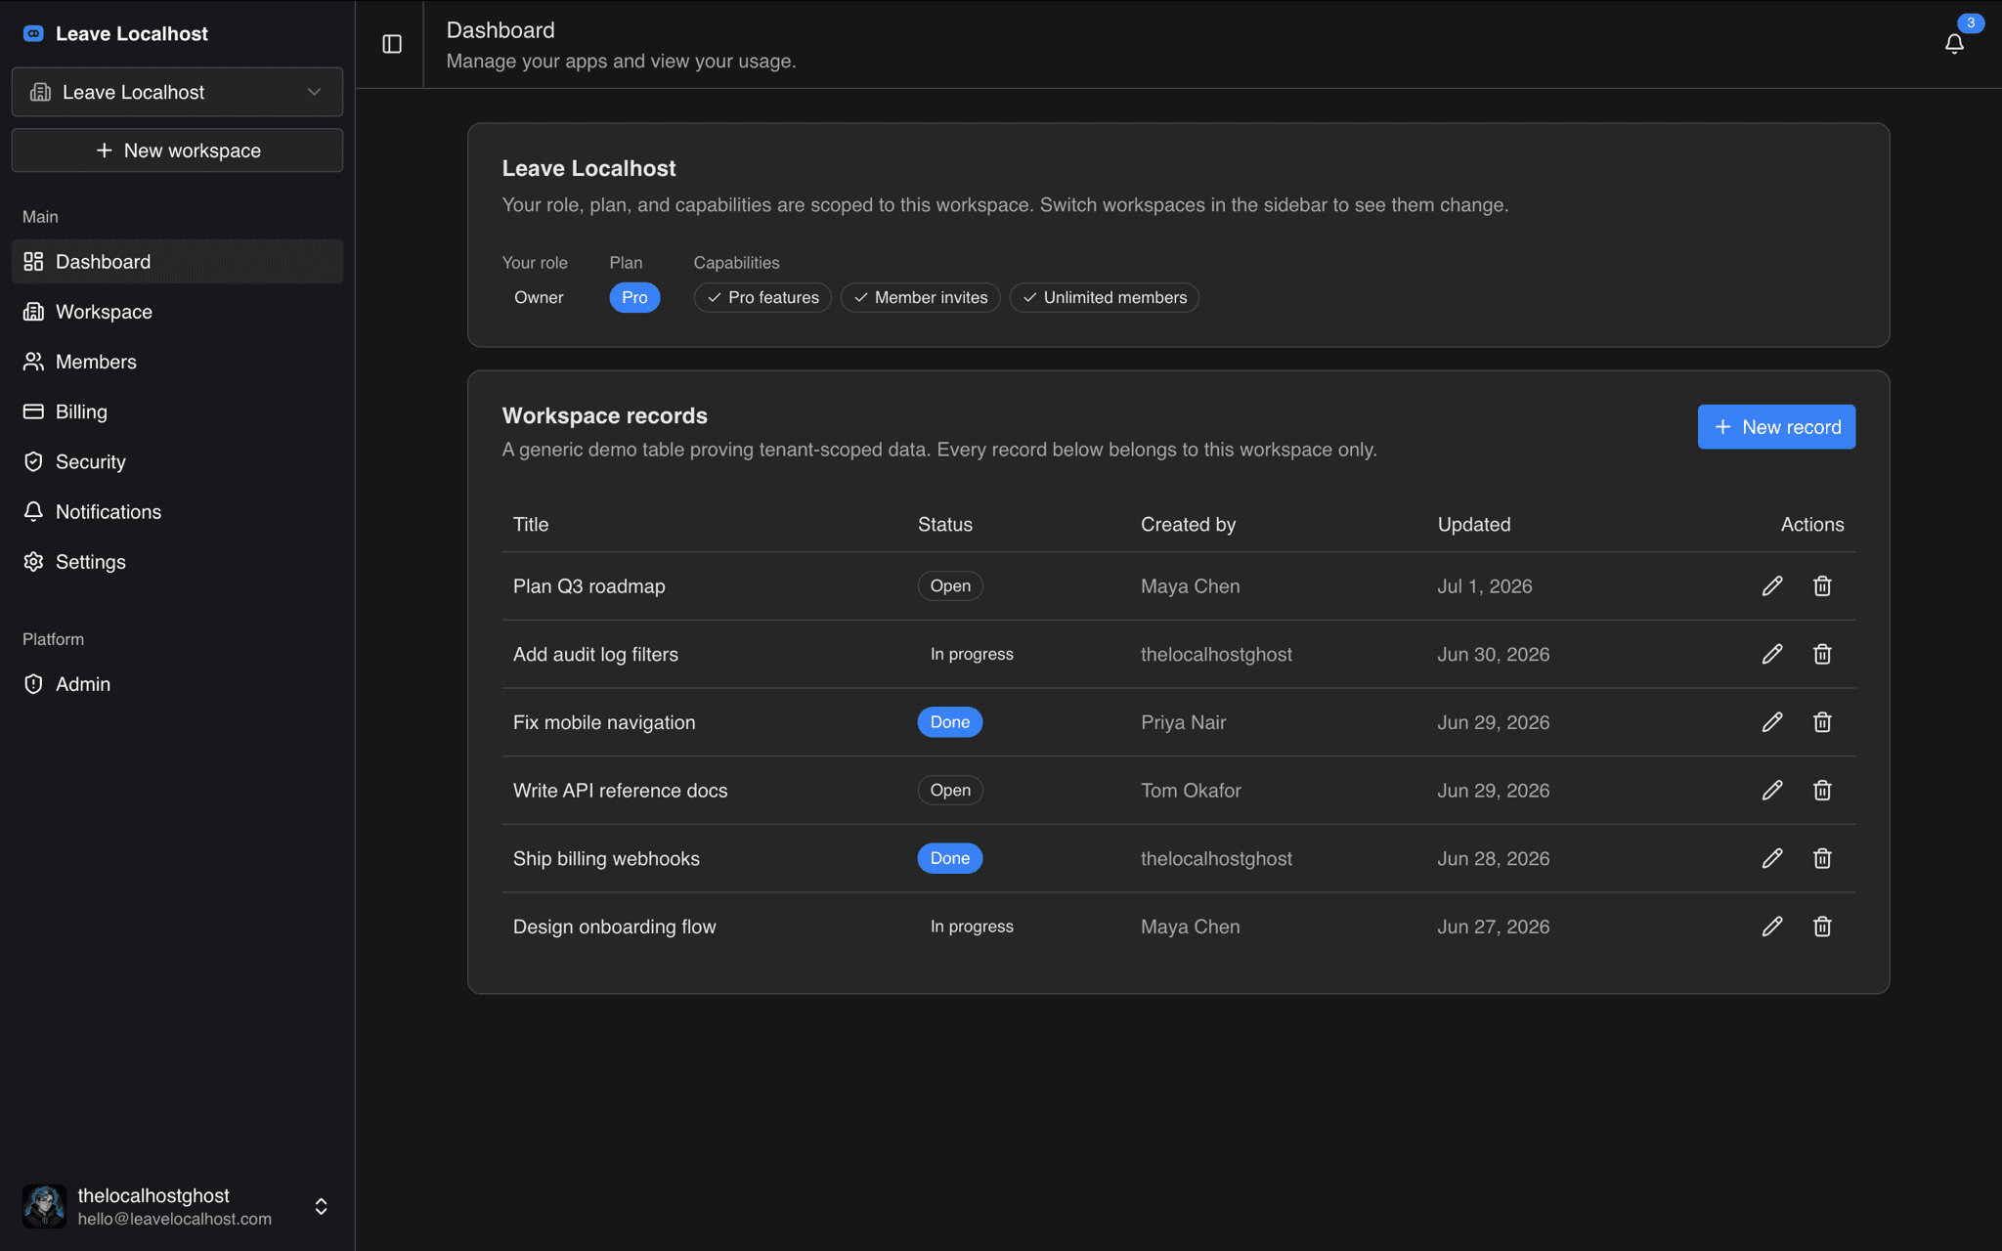Open the Workspace page
This screenshot has height=1251, width=2002.
177,312
